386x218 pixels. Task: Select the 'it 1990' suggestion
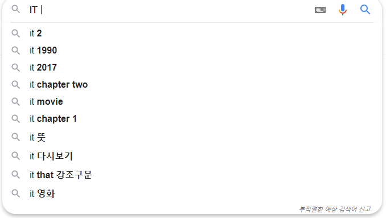coord(192,51)
